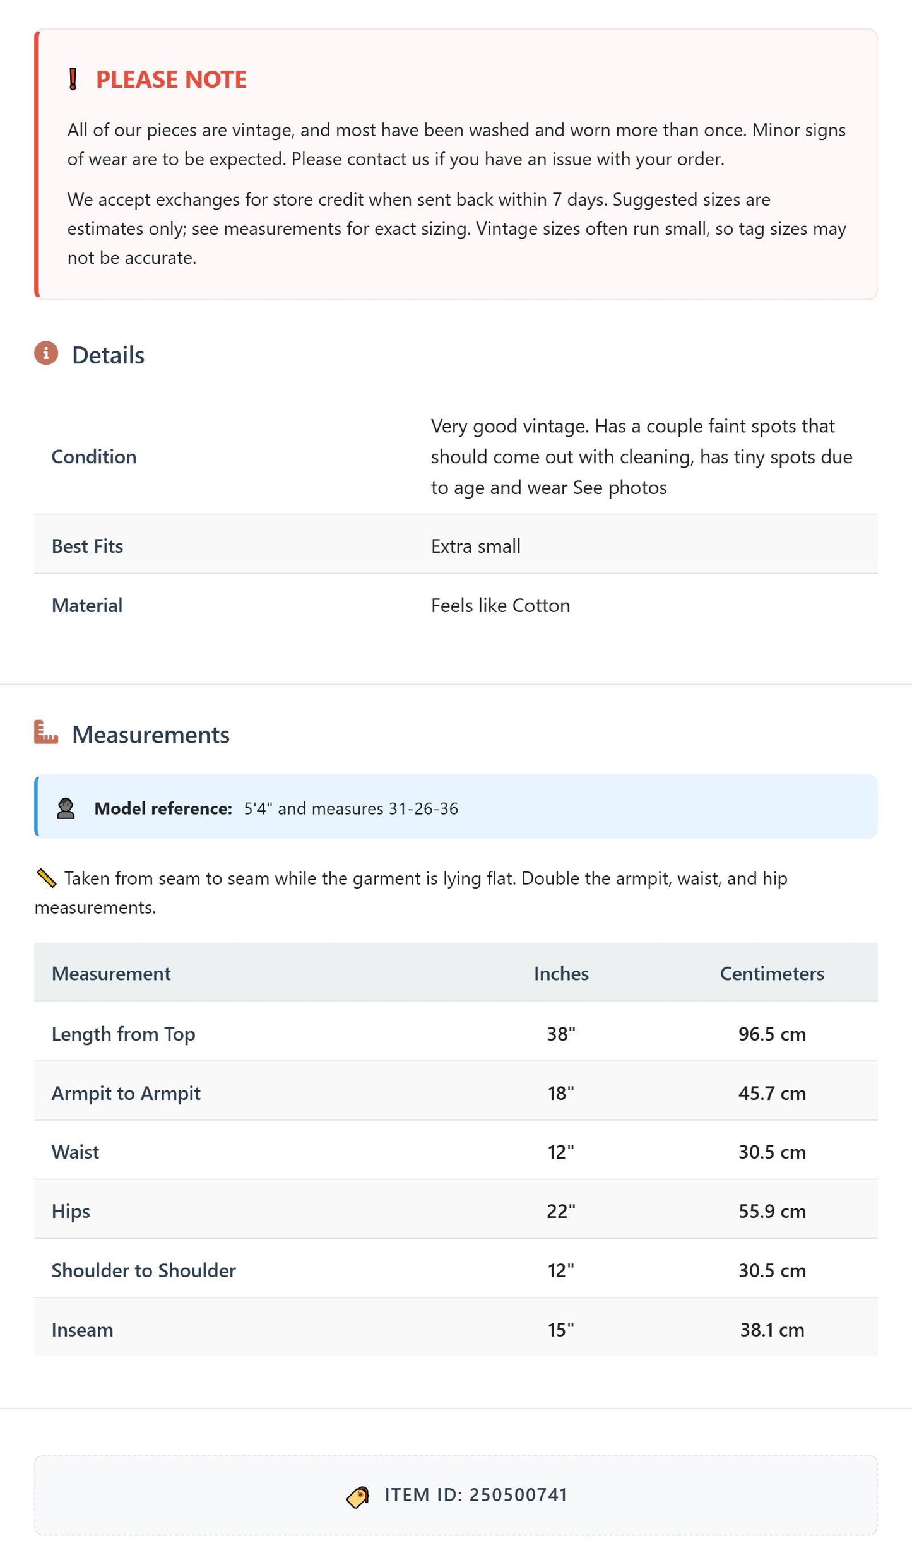Click the red exclamation mark icon
Screen dimensions: 912x1565
(x=73, y=80)
